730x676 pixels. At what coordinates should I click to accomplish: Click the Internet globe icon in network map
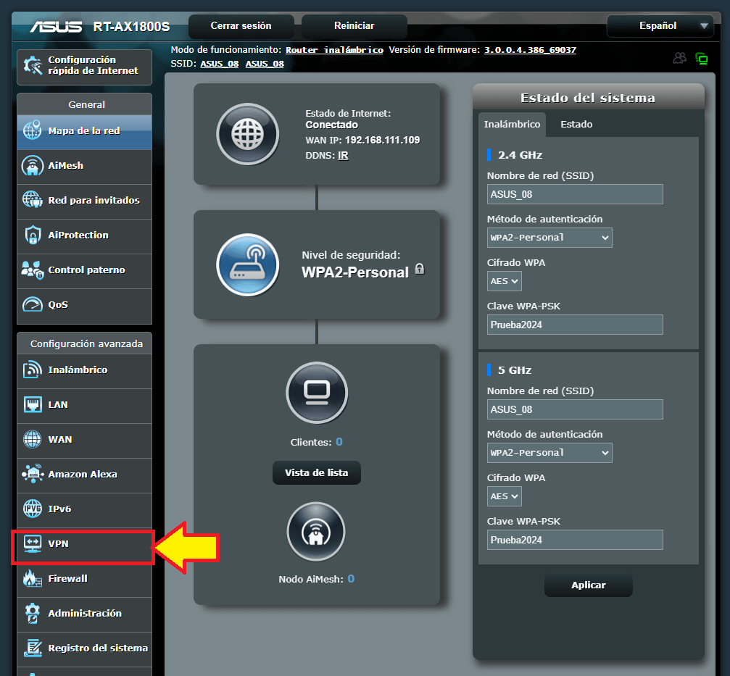(247, 134)
